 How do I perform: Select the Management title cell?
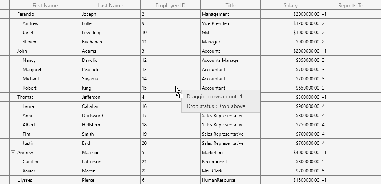click(231, 14)
